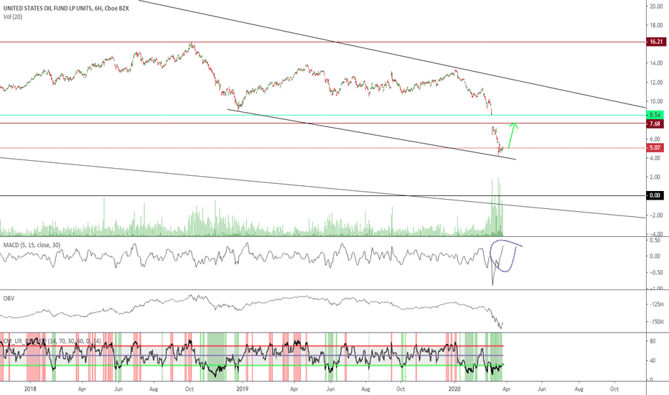Click the 2020 time axis label

pos(455,389)
